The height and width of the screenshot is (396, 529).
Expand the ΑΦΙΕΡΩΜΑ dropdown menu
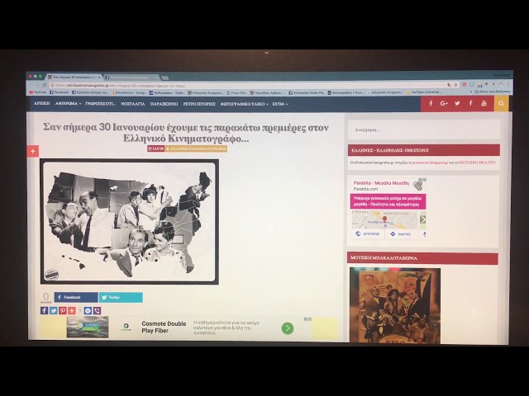click(68, 104)
